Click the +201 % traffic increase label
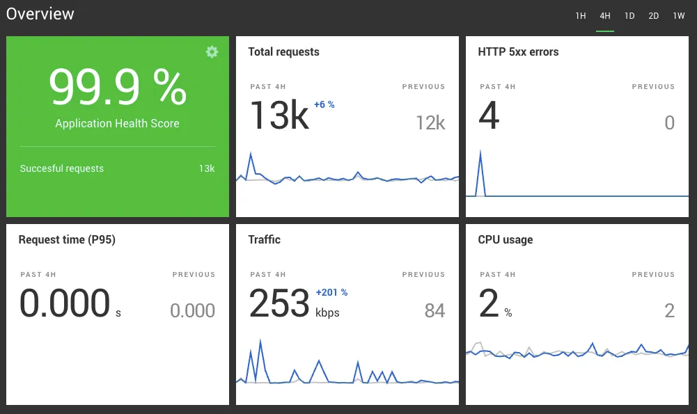Viewport: 697px width, 414px height. pos(331,292)
